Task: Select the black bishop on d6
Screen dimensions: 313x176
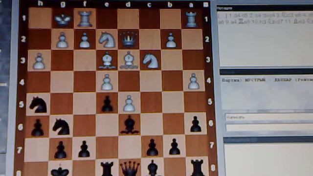Action: pyautogui.click(x=130, y=125)
